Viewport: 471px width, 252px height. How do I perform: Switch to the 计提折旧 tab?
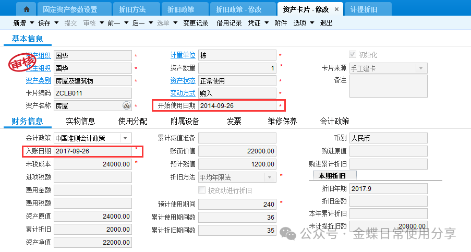[x=364, y=9]
